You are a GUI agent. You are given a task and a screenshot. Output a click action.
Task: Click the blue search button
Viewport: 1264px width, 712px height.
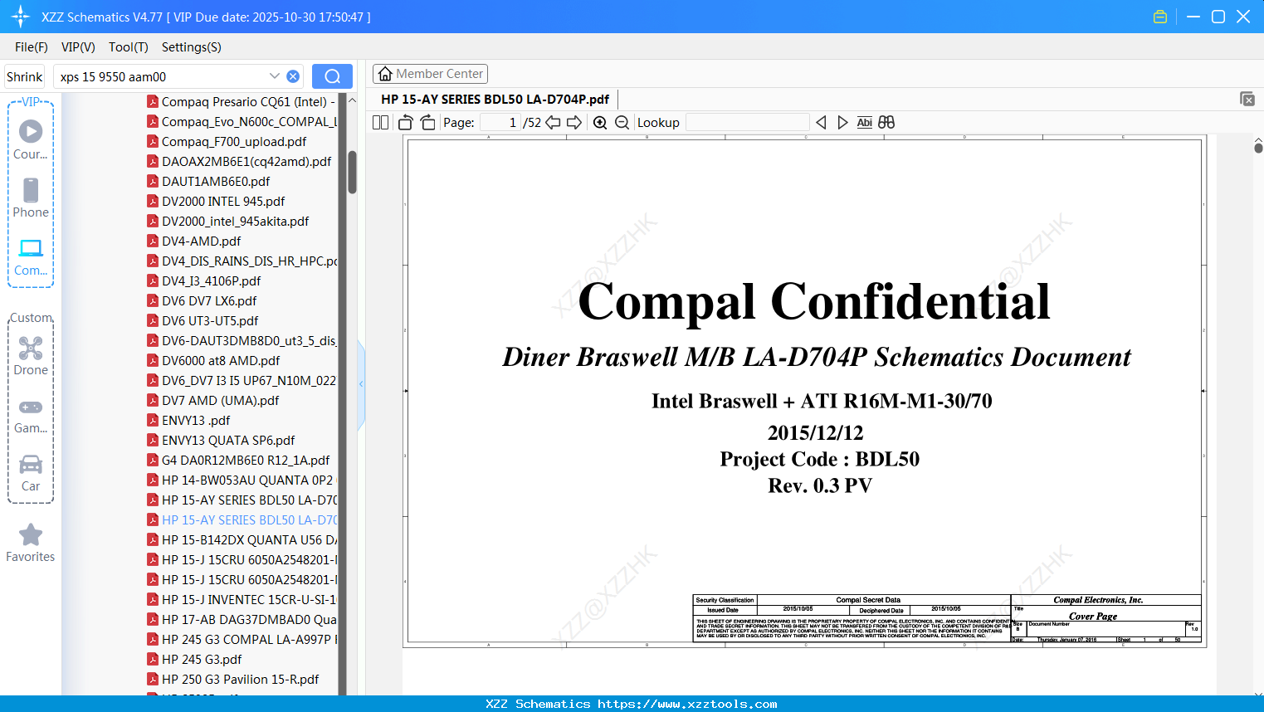pyautogui.click(x=332, y=76)
